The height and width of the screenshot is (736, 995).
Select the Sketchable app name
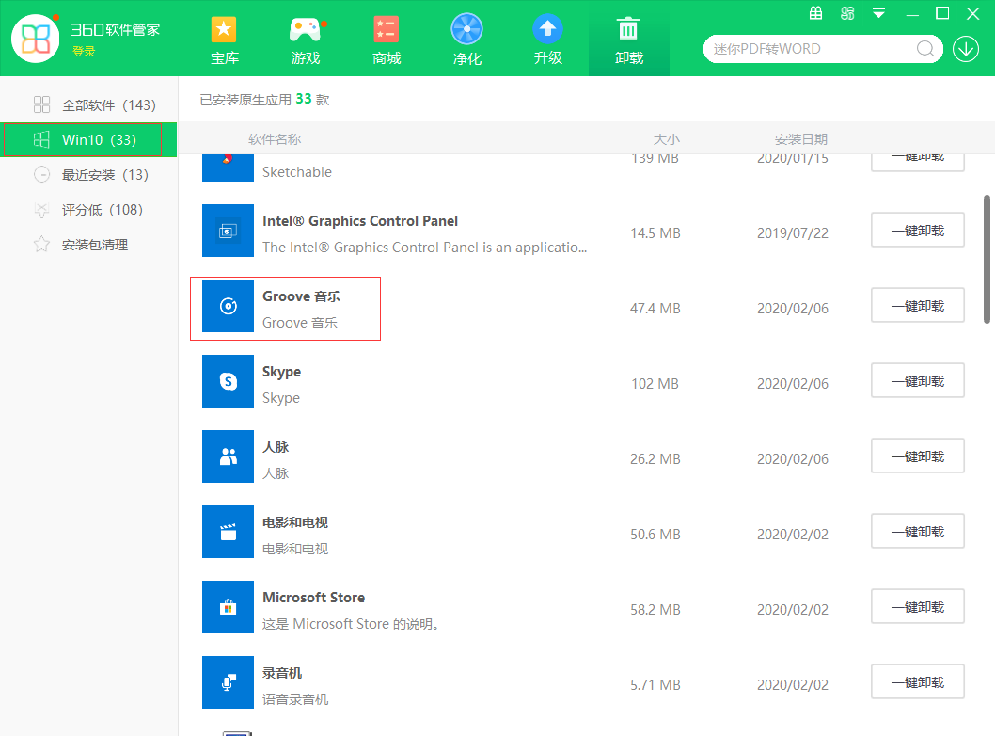coord(297,172)
